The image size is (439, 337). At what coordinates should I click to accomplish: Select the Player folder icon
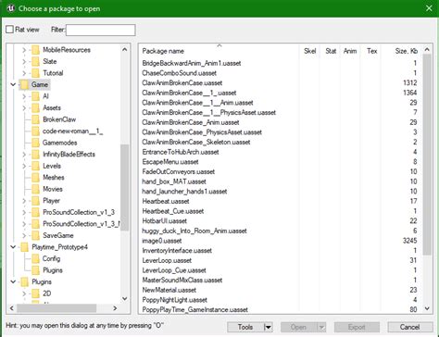(x=36, y=201)
